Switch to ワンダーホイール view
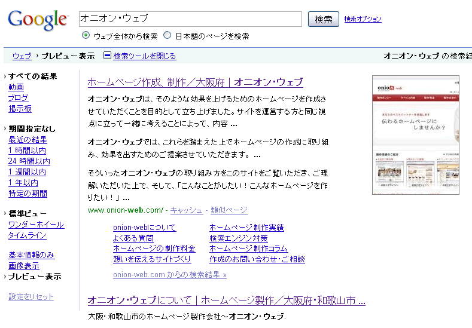The image size is (472, 328). coord(36,225)
